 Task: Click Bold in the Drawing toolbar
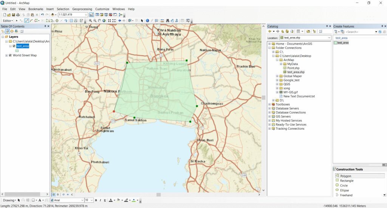pyautogui.click(x=96, y=200)
